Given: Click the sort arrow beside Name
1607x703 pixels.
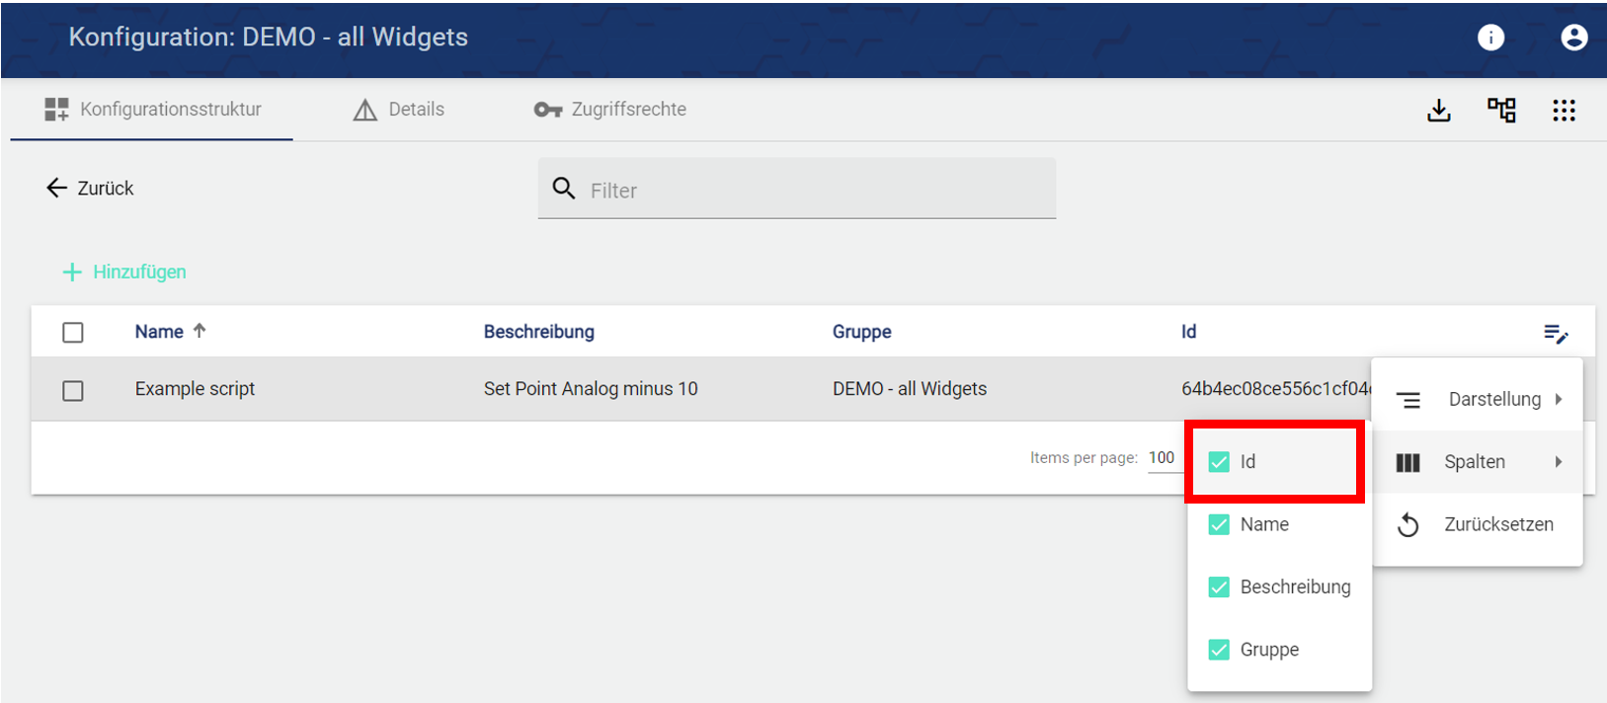Looking at the screenshot, I should click(x=200, y=331).
